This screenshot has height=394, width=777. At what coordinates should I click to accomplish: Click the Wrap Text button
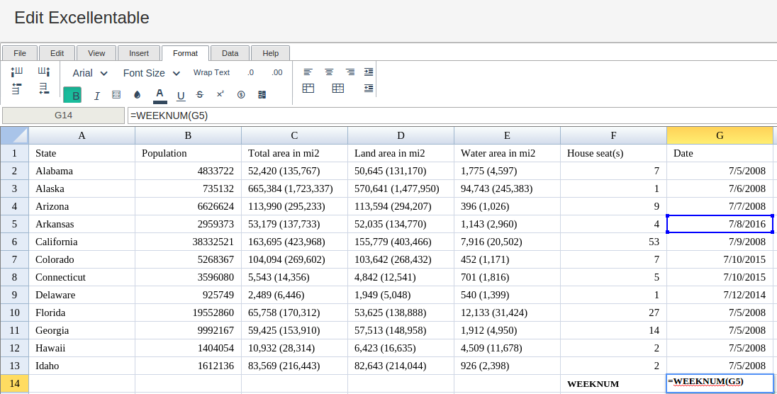pos(211,72)
